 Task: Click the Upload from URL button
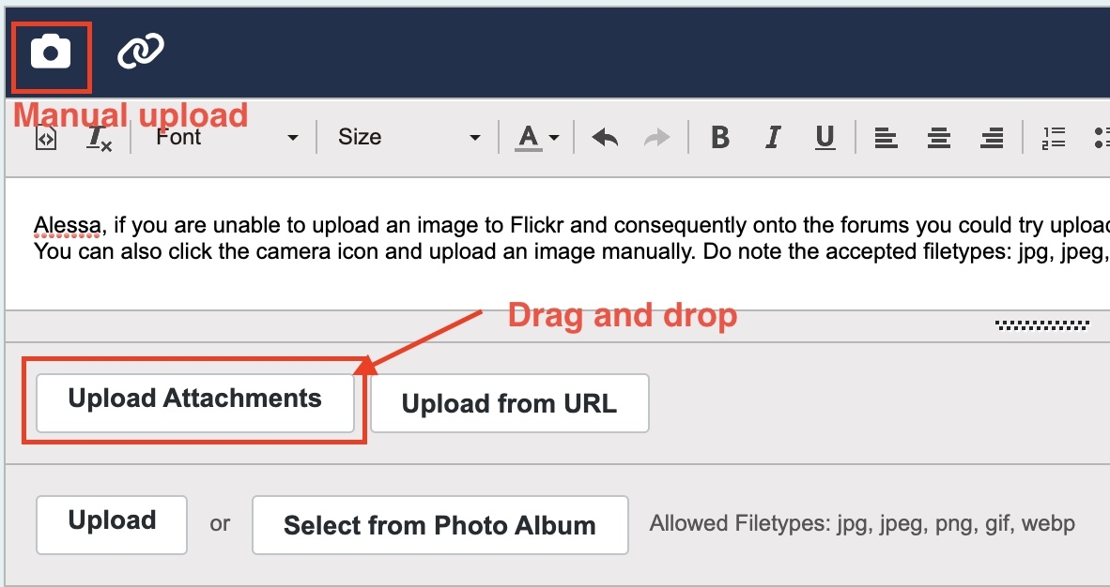pyautogui.click(x=509, y=404)
